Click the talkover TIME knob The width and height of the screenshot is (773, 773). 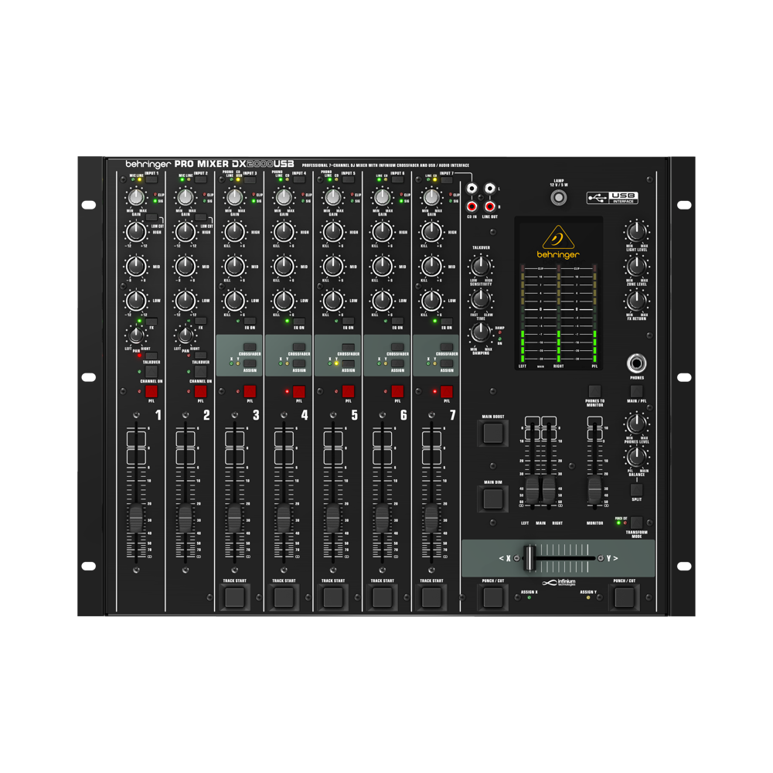[481, 298]
